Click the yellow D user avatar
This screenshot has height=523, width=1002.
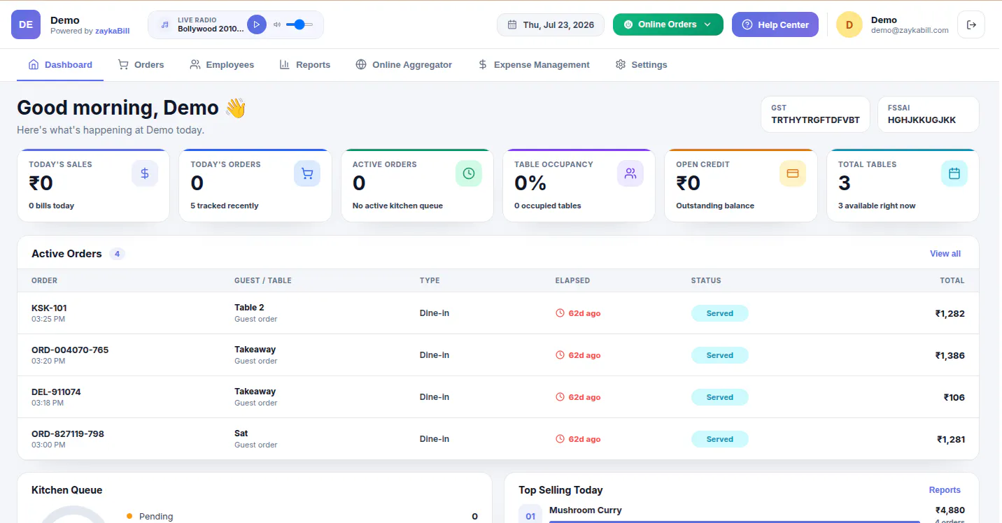click(849, 24)
